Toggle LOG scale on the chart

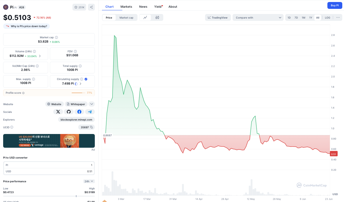click(x=327, y=17)
